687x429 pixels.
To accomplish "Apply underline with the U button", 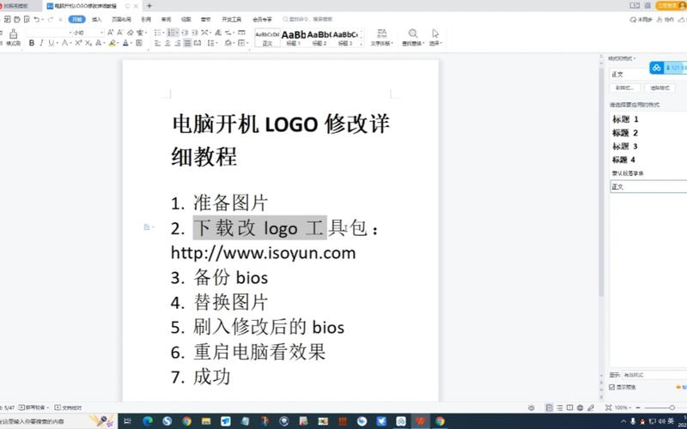I will pyautogui.click(x=52, y=43).
